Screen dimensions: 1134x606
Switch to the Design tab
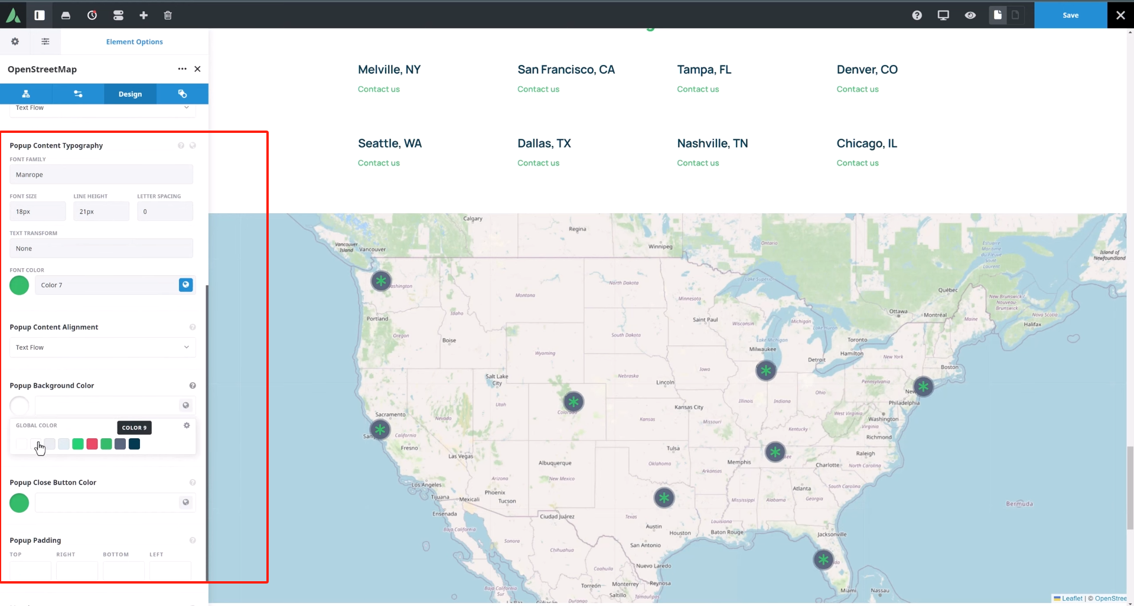130,94
